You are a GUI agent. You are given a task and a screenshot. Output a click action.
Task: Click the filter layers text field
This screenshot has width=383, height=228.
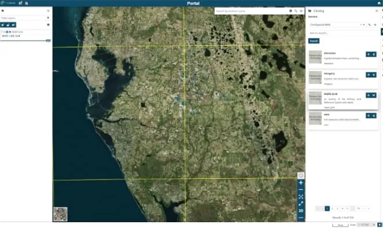[x=23, y=18]
